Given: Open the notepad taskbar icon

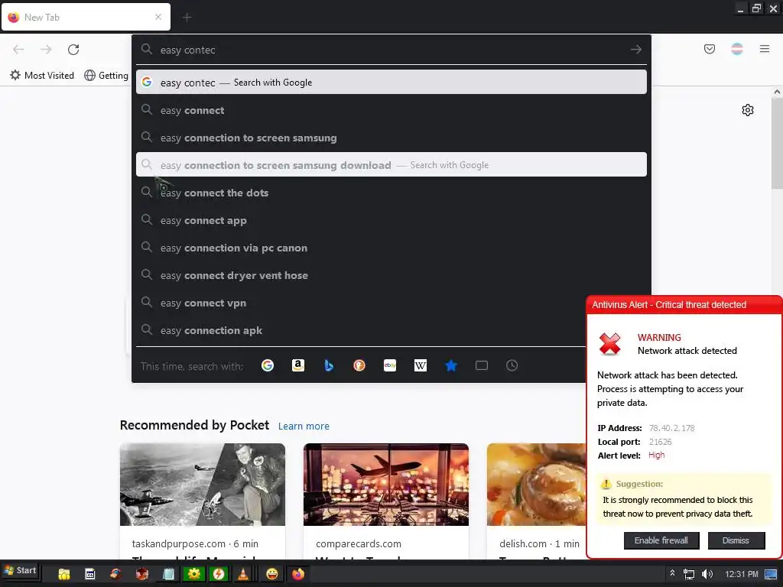Looking at the screenshot, I should click(168, 574).
